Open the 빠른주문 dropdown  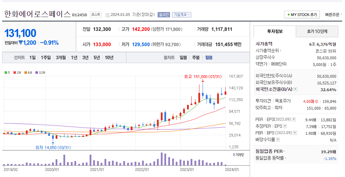tap(334, 15)
